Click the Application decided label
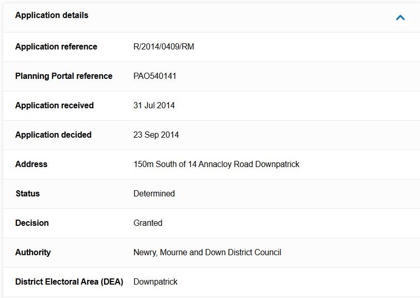 [x=53, y=135]
